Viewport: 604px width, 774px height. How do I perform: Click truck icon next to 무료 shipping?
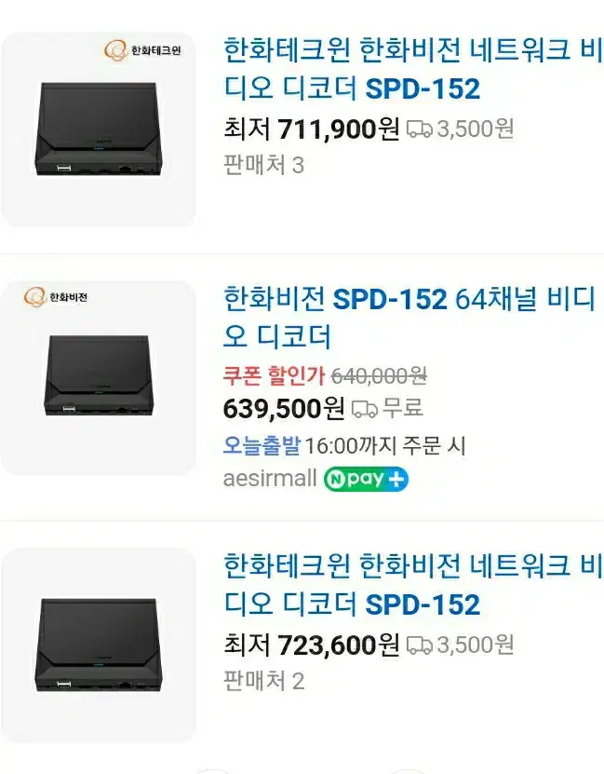click(365, 409)
